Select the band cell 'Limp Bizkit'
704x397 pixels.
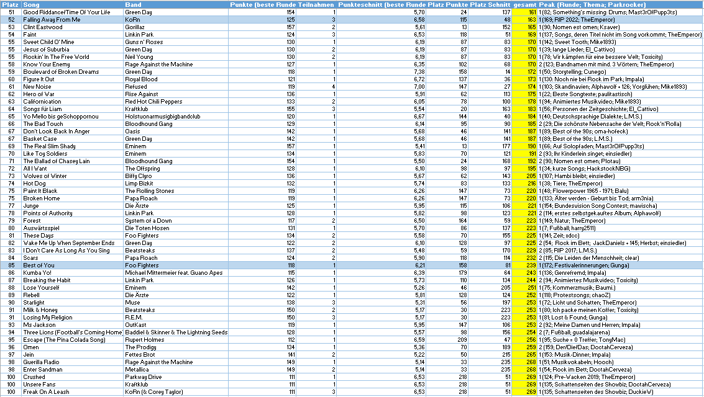(x=176, y=184)
